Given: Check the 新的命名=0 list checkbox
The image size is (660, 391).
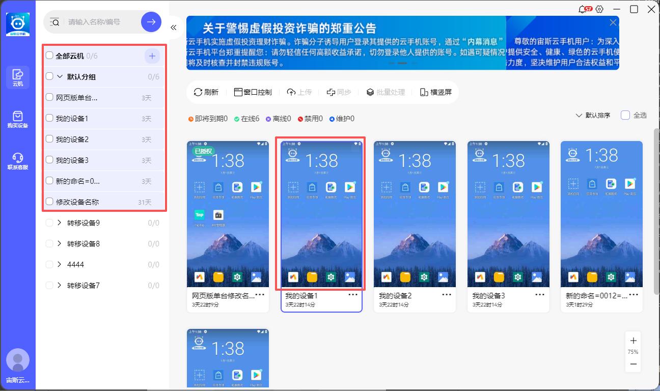Looking at the screenshot, I should tap(49, 181).
